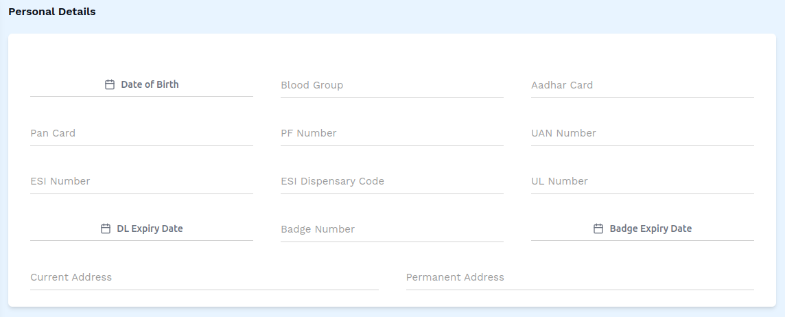
Task: Click the ESI Dispensary Code field
Action: click(x=392, y=182)
